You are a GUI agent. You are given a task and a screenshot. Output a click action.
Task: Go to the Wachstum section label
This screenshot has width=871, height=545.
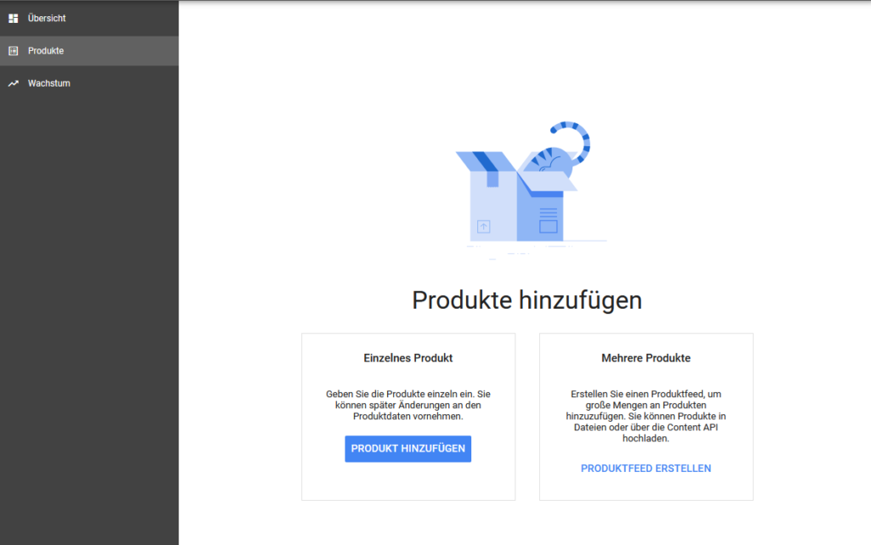click(x=48, y=83)
